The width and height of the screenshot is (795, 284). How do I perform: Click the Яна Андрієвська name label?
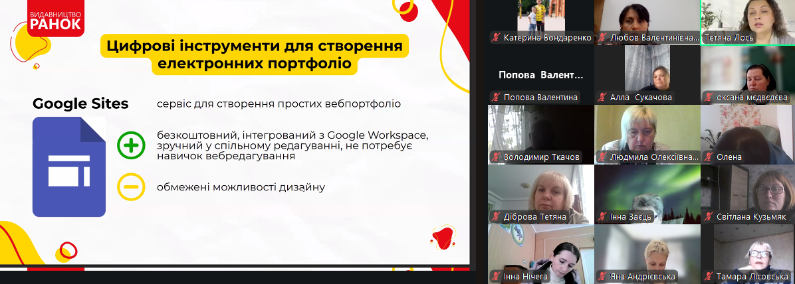pyautogui.click(x=642, y=277)
